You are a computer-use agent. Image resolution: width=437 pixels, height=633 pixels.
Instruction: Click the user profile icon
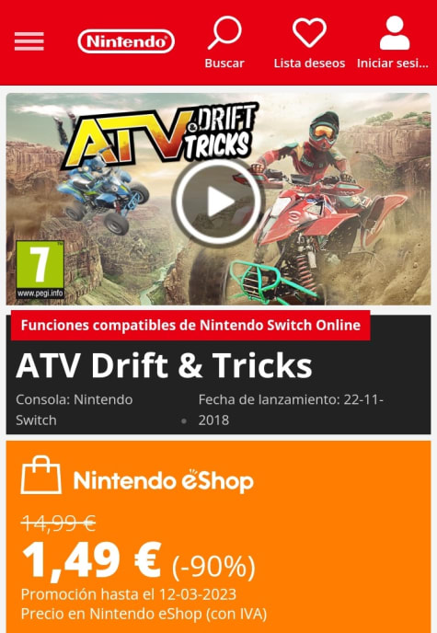[x=395, y=33]
